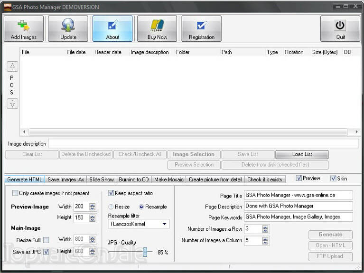Select the Resize radio option
The image size is (364, 273).
coord(111,207)
